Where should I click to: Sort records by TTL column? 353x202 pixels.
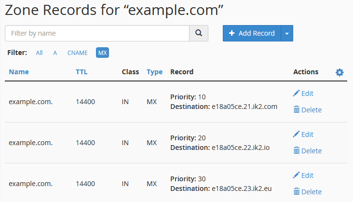pos(81,72)
